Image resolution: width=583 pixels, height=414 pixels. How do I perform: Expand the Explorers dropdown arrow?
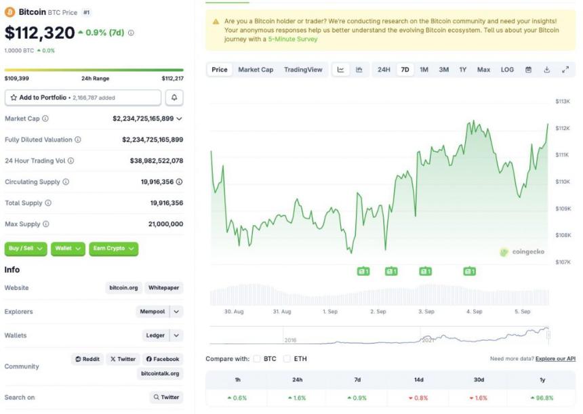point(177,312)
